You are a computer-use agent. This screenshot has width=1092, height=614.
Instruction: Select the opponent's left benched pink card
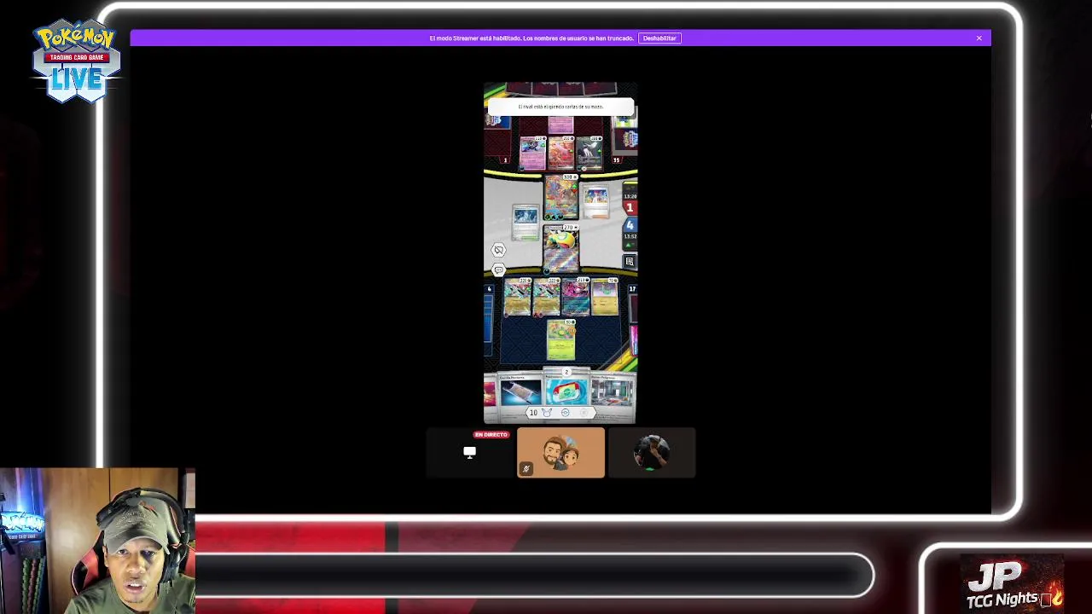click(x=532, y=153)
